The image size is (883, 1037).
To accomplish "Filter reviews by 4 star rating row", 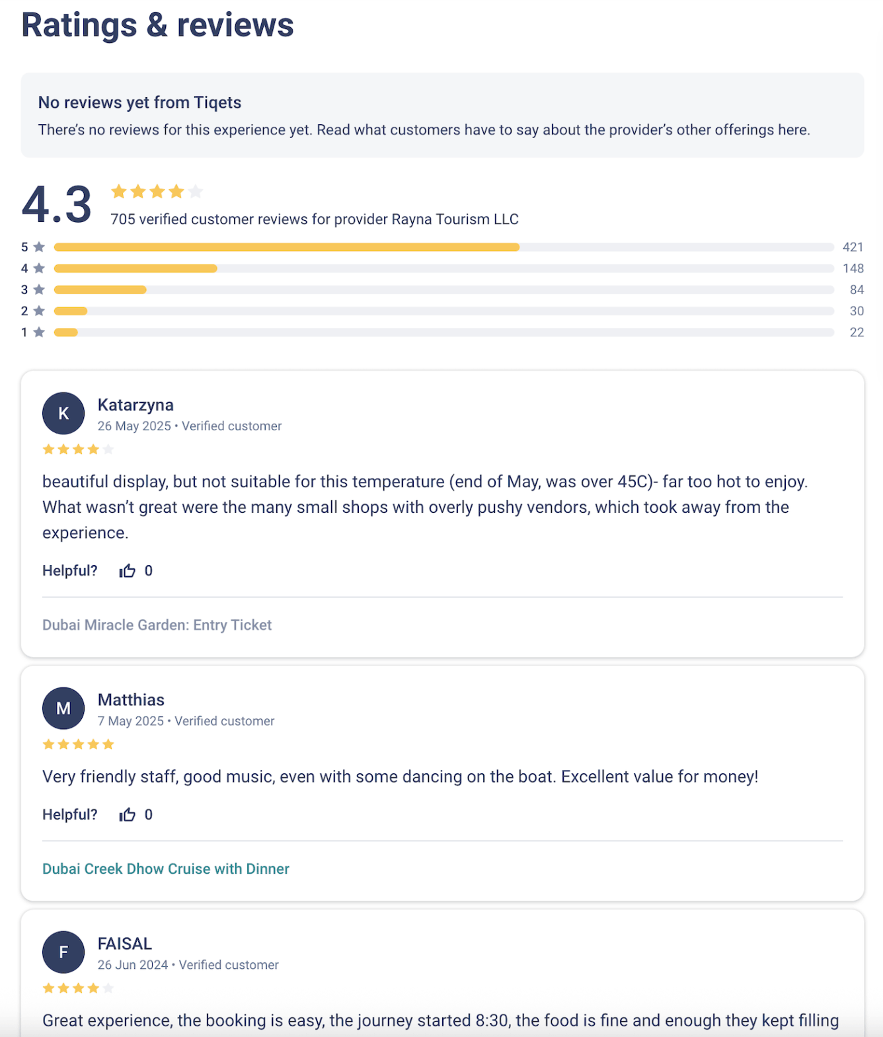I will (x=443, y=268).
